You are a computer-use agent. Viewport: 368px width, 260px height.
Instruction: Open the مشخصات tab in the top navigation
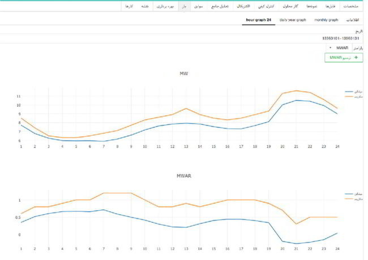point(351,6)
